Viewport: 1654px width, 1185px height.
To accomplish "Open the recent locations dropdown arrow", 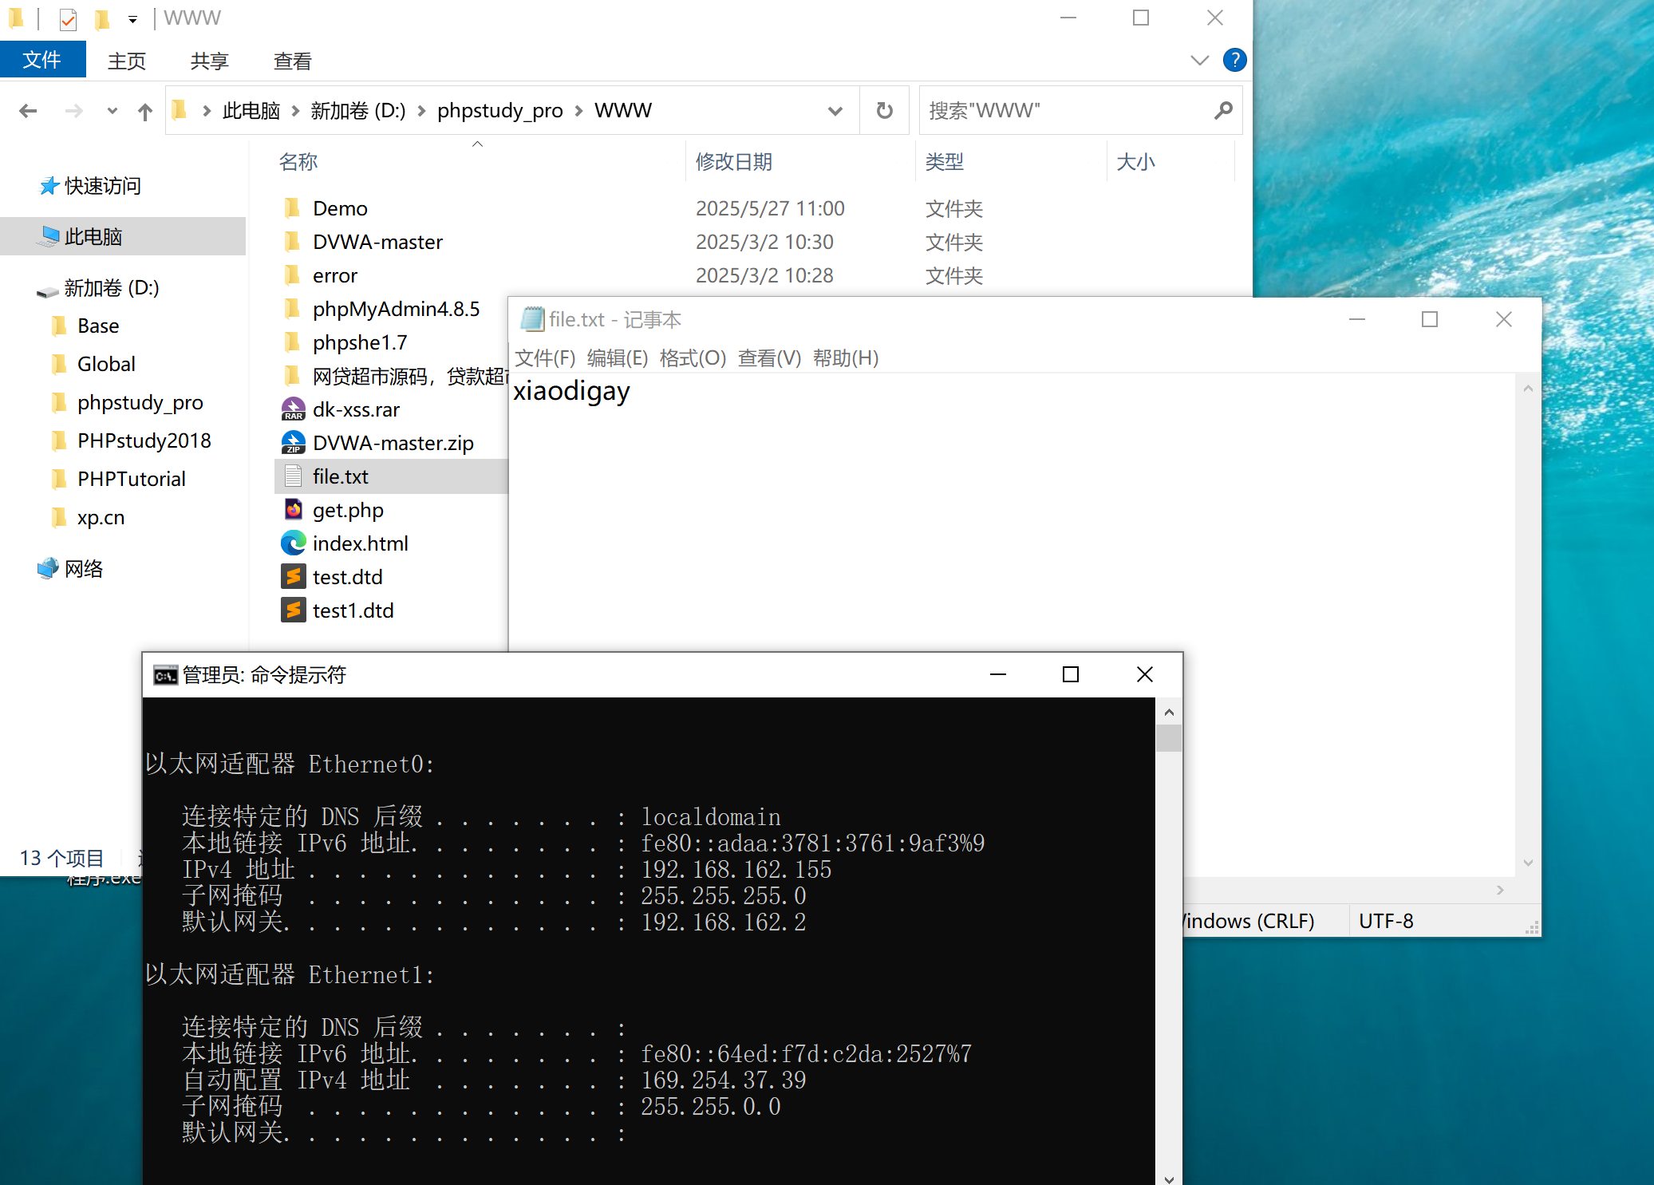I will coord(112,111).
